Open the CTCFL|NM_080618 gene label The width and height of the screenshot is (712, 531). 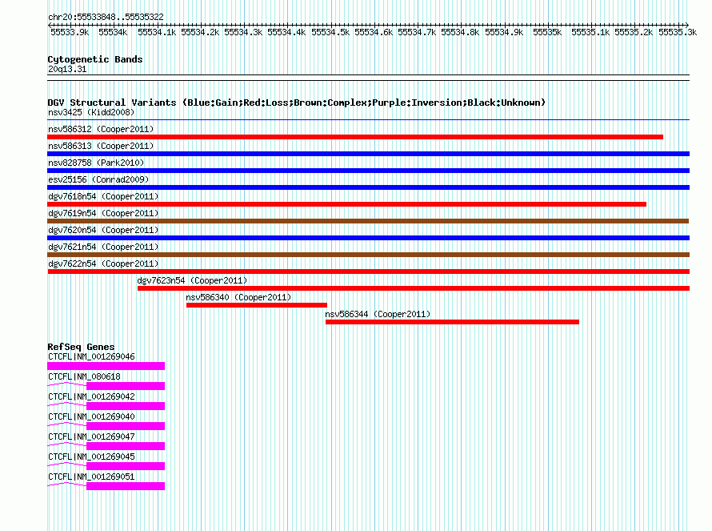tap(85, 377)
